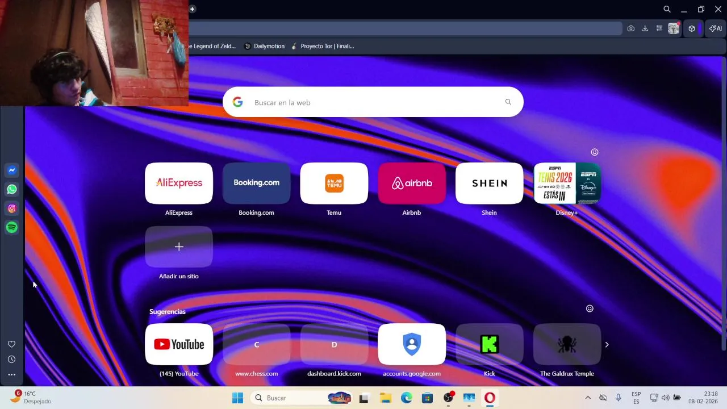Open the Legend of Zelda bookmark

click(x=212, y=46)
